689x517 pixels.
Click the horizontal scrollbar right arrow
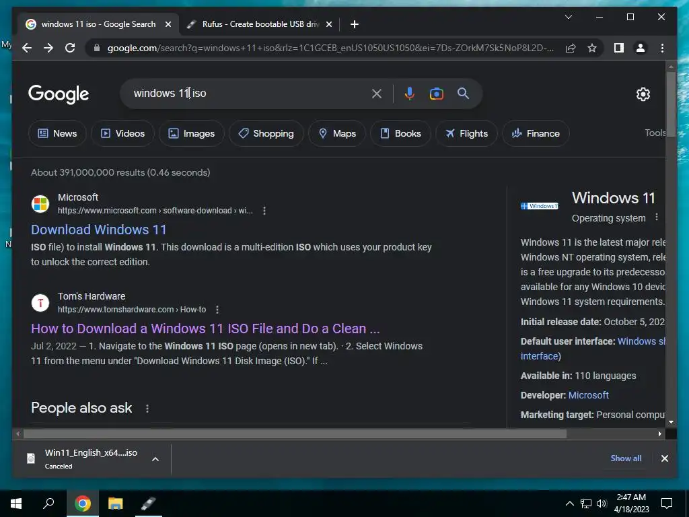tap(659, 434)
